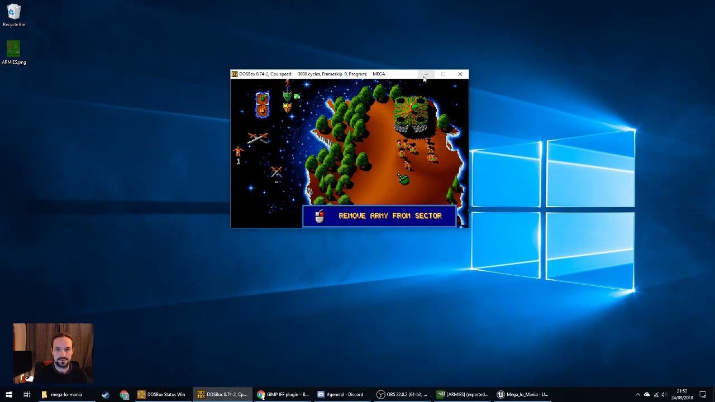The image size is (715, 402).
Task: Open Steam from the taskbar
Action: (x=106, y=394)
